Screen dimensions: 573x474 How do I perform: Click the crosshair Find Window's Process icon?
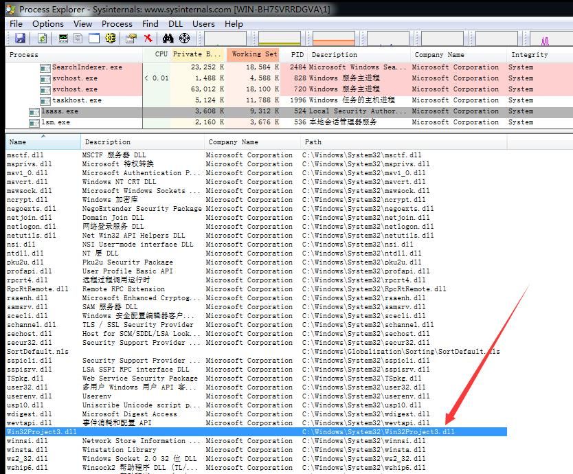[x=185, y=38]
